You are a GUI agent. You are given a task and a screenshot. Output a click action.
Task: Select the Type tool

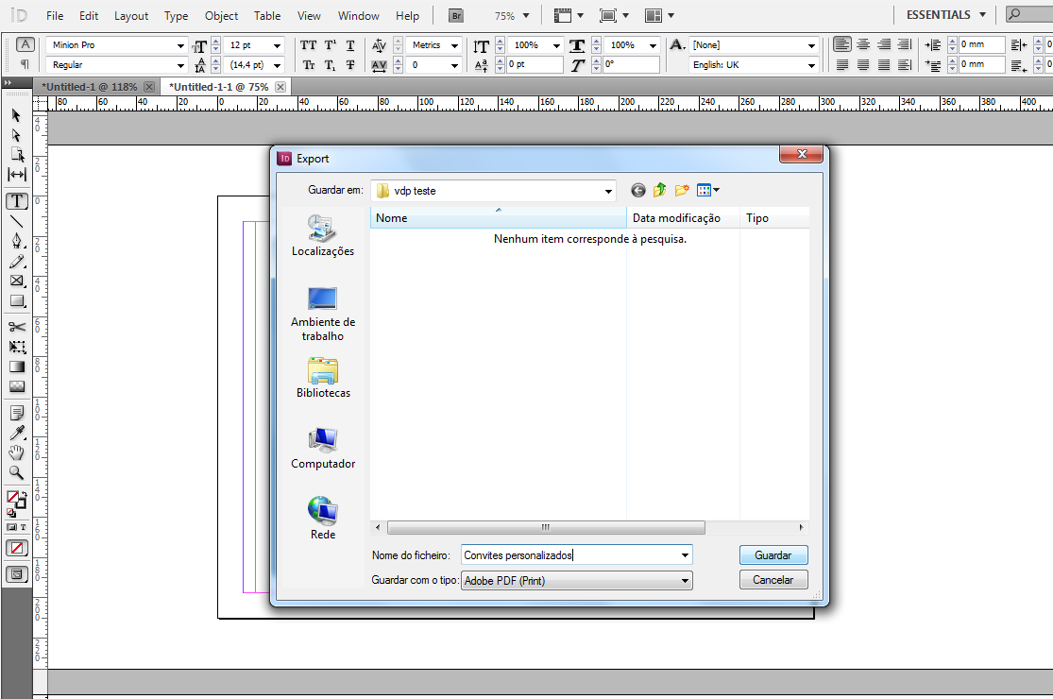coord(16,201)
